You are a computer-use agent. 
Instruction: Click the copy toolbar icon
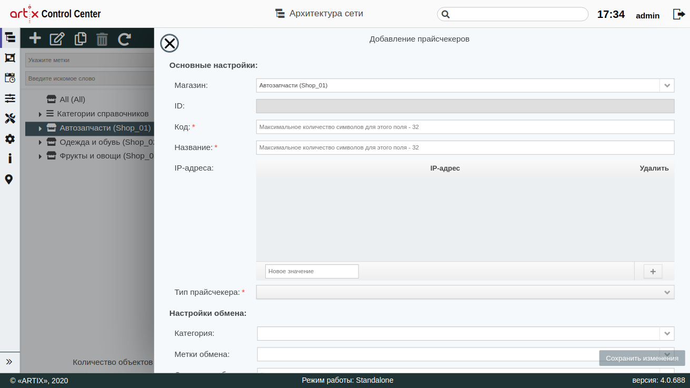click(81, 38)
